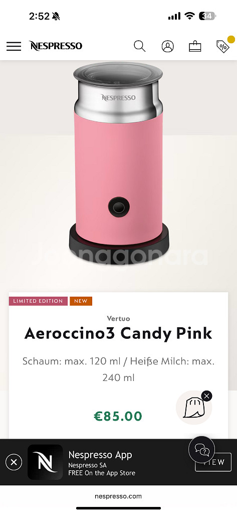Open the chat help bubble icon
This screenshot has height=514, width=237.
click(201, 450)
